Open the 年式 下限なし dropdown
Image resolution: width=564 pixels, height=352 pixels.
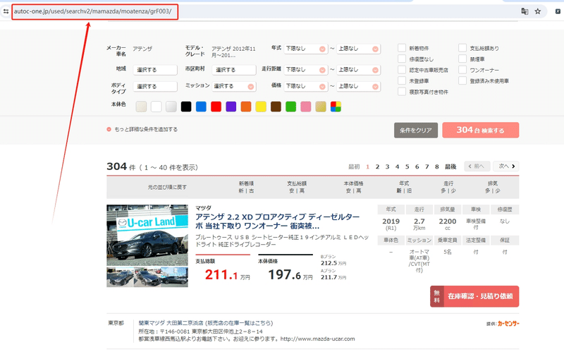tap(306, 49)
